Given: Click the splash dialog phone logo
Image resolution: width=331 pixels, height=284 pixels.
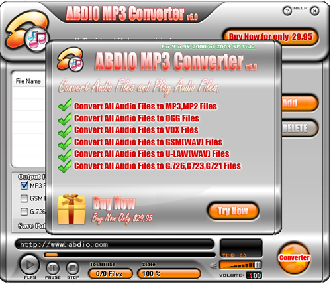Looking at the screenshot, I should (70, 59).
